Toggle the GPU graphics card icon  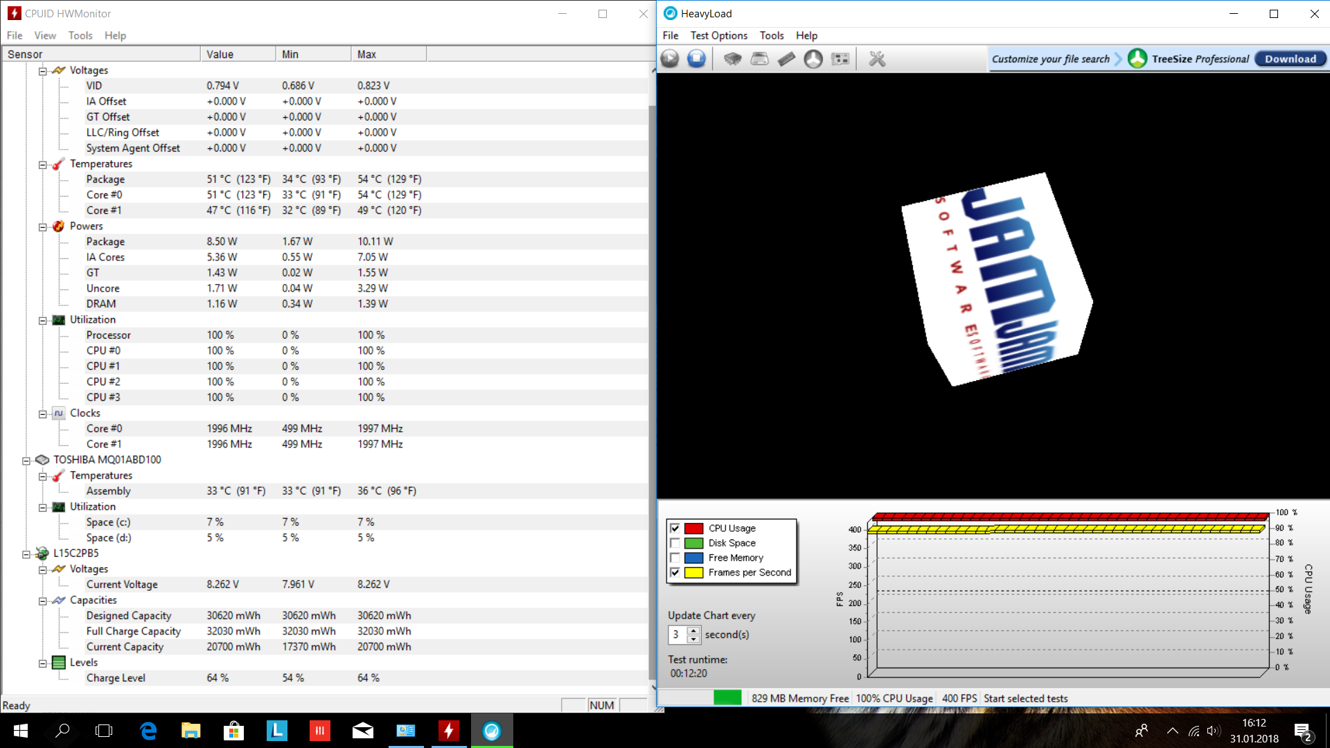840,59
